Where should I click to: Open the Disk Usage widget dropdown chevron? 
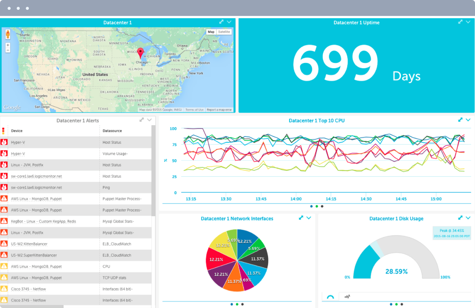468,218
